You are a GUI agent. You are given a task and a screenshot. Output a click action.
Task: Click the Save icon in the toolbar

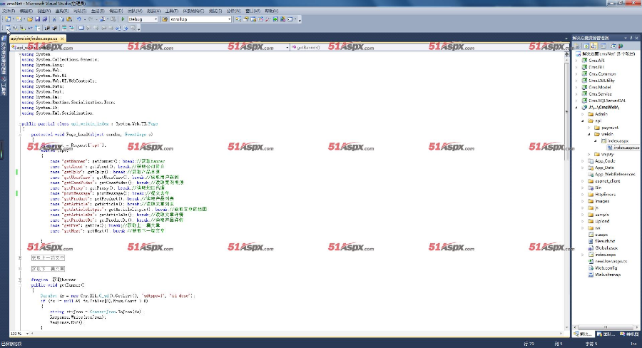tap(37, 19)
